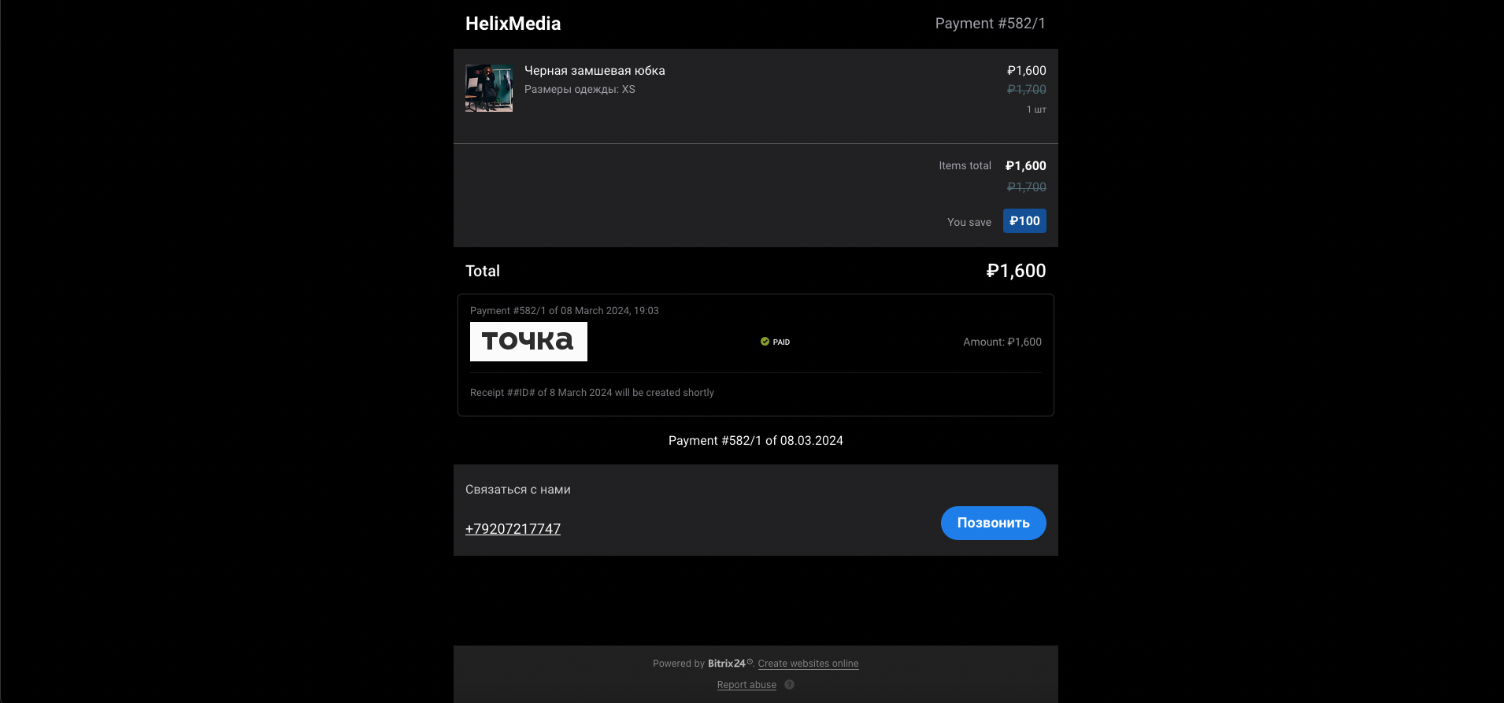Click the HelixMedia header title
Image resolution: width=1504 pixels, height=703 pixels.
pos(513,24)
